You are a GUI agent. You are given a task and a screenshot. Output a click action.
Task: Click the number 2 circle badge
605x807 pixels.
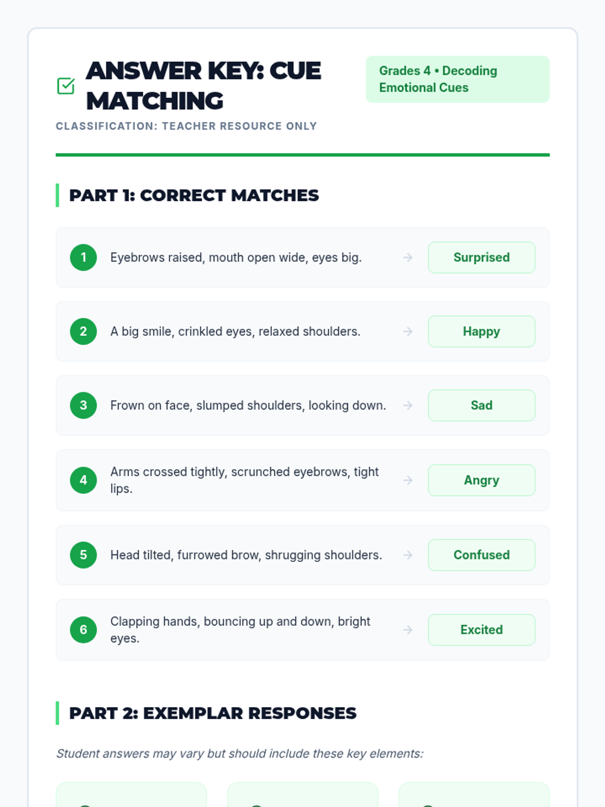(84, 331)
